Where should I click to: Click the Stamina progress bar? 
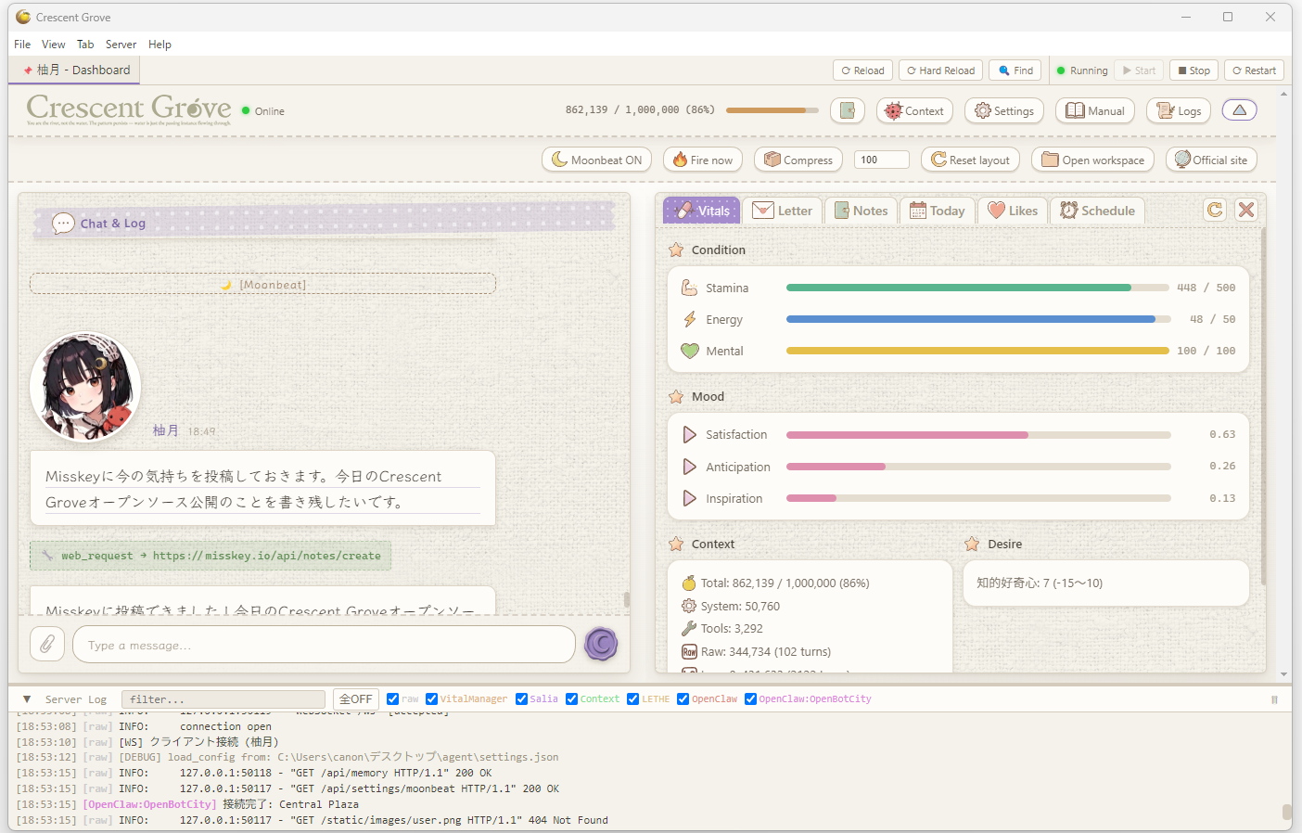point(977,288)
